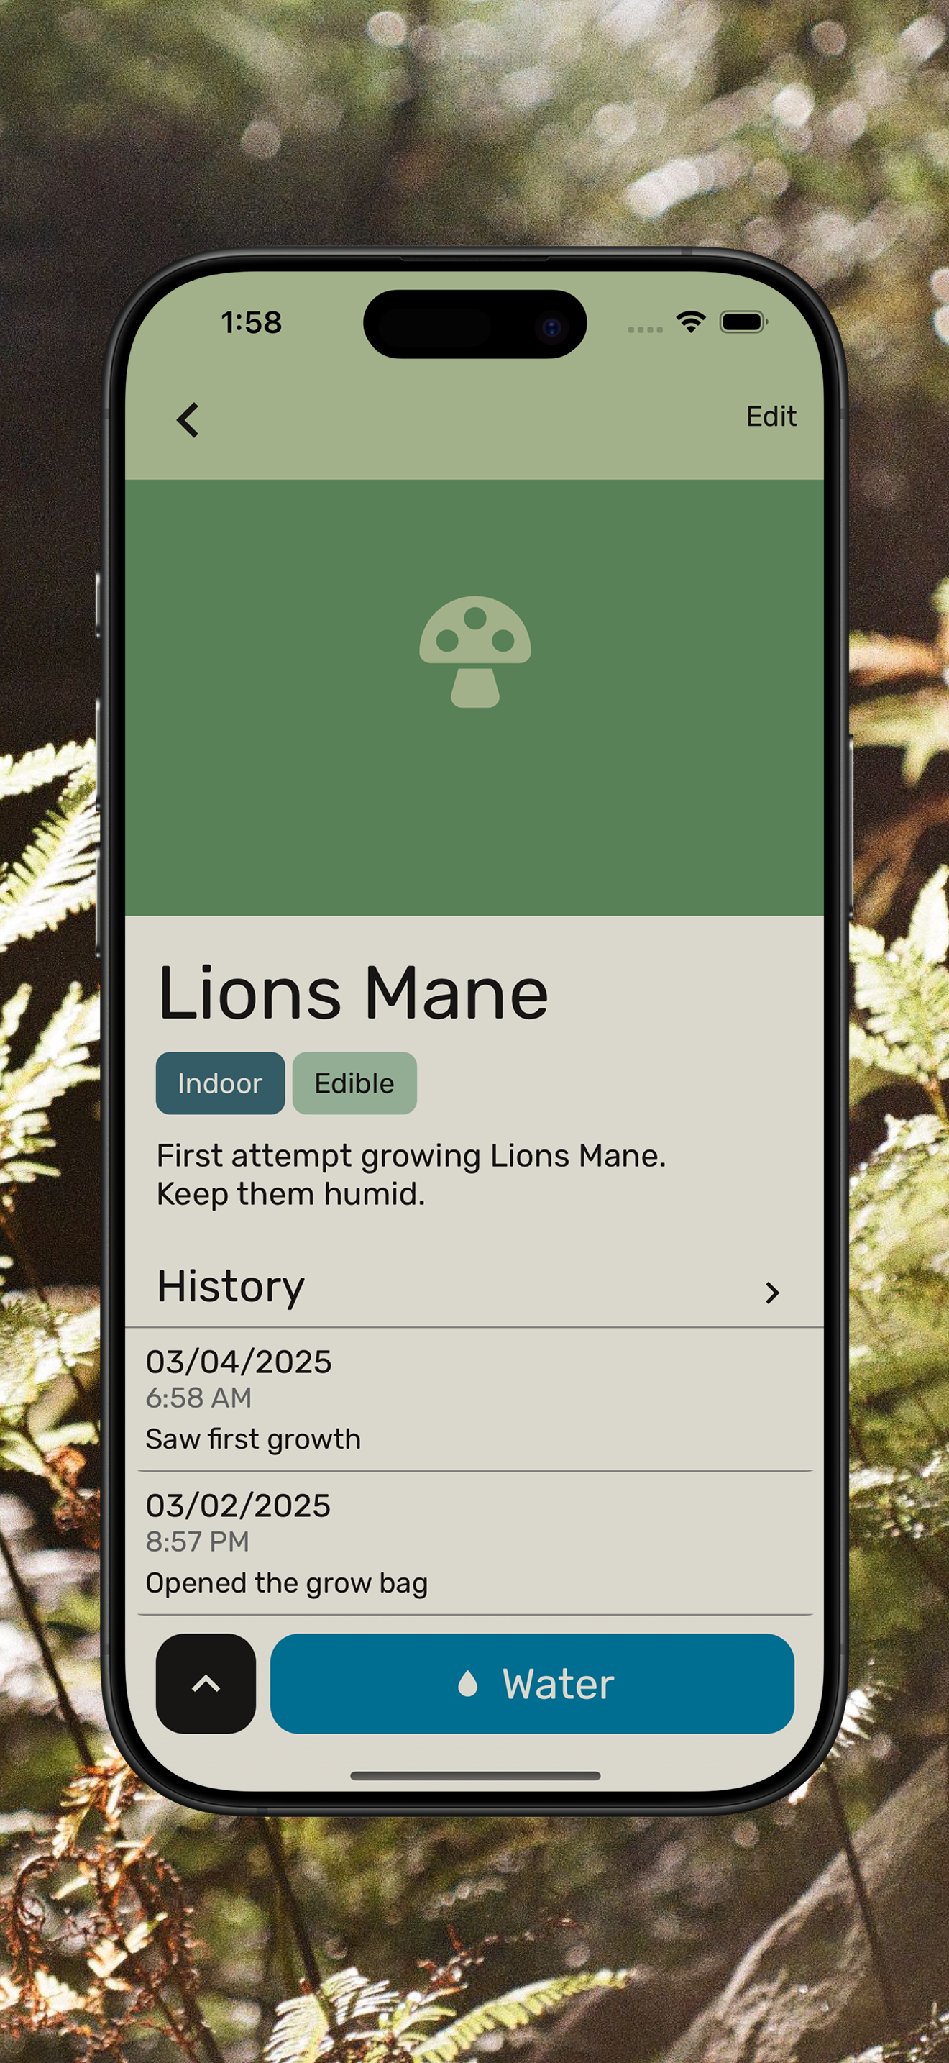Select the 'Saw first growth' note

(x=253, y=1439)
